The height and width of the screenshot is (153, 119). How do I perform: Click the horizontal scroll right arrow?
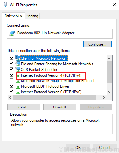pyautogui.click(x=103, y=97)
